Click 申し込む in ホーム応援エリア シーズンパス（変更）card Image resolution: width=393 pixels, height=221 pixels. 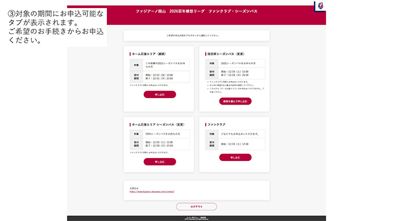(x=160, y=162)
